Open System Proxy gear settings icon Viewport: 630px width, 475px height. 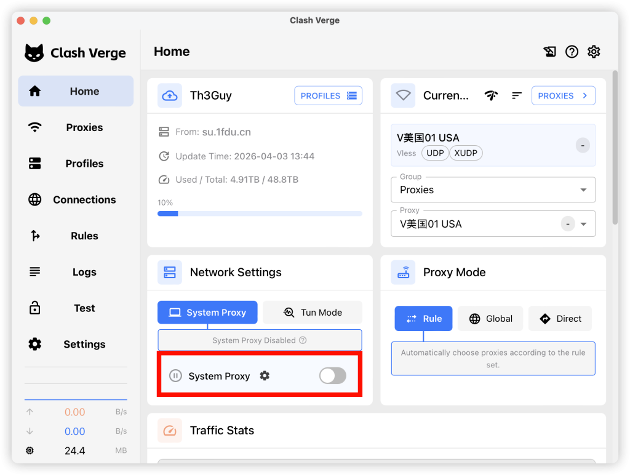265,376
